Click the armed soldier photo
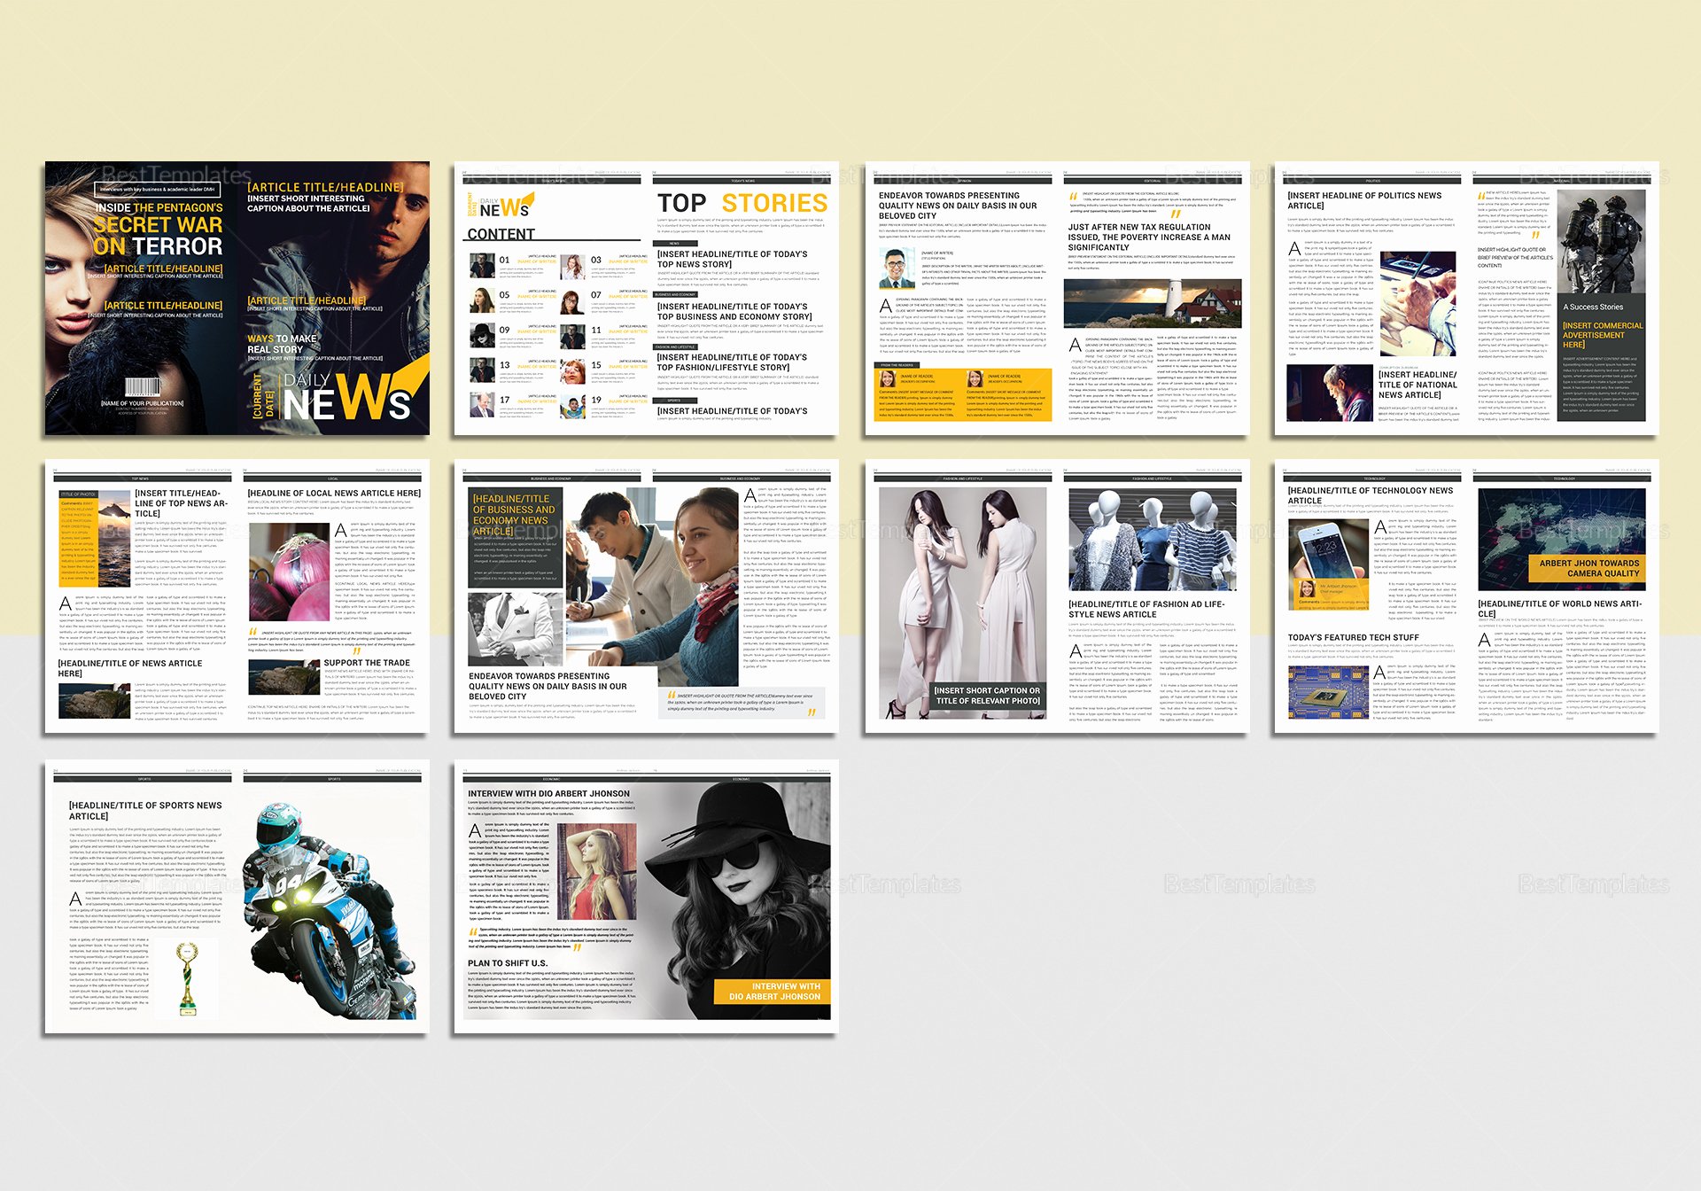The width and height of the screenshot is (1701, 1191). [x=1601, y=242]
